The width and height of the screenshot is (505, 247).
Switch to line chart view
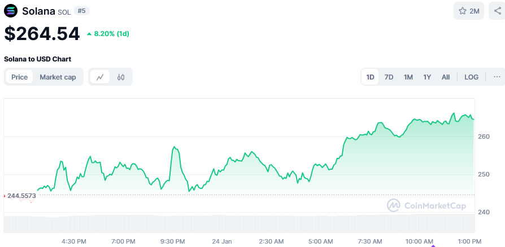click(x=100, y=77)
